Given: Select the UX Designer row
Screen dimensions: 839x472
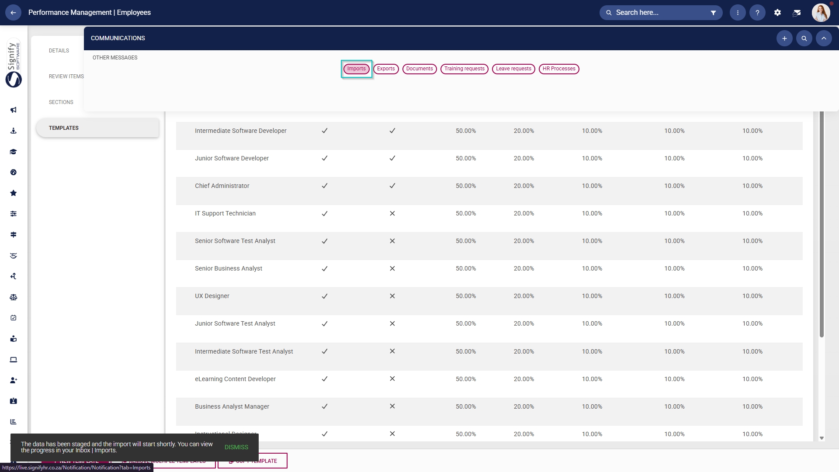Looking at the screenshot, I should [x=489, y=301].
